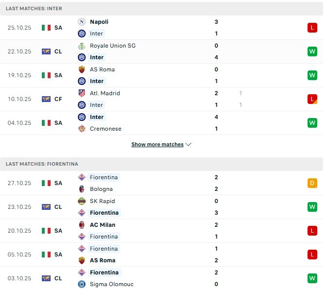Click the Italy flag for 25.10.25 match
327x290 pixels.
[x=46, y=28]
